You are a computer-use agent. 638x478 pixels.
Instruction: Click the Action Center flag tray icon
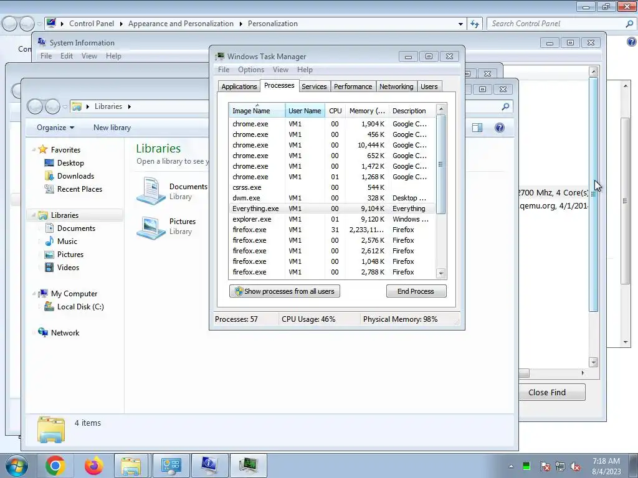[x=545, y=466]
